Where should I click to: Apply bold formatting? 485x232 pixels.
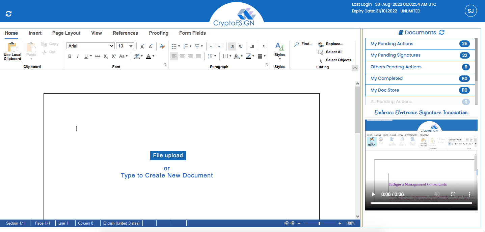click(70, 56)
